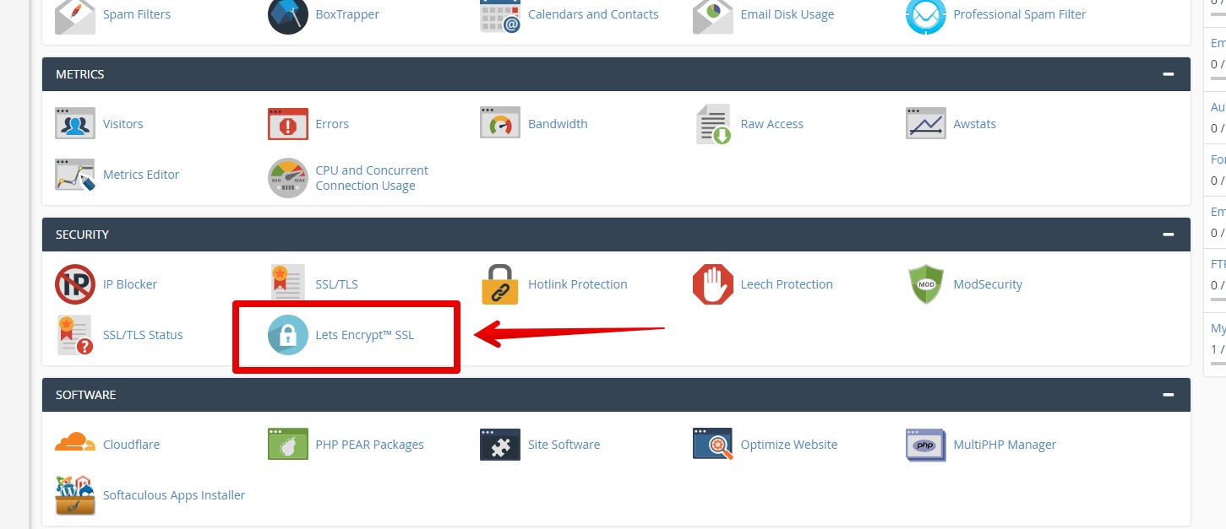Click the SSL/TLS Status icon
This screenshot has width=1226, height=529.
tap(75, 335)
